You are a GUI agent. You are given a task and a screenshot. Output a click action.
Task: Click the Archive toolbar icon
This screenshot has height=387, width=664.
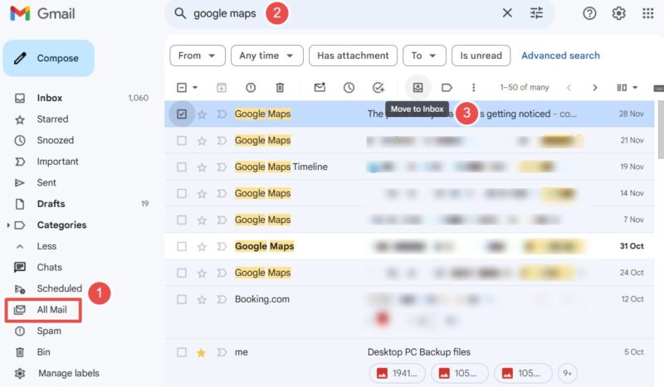click(222, 88)
